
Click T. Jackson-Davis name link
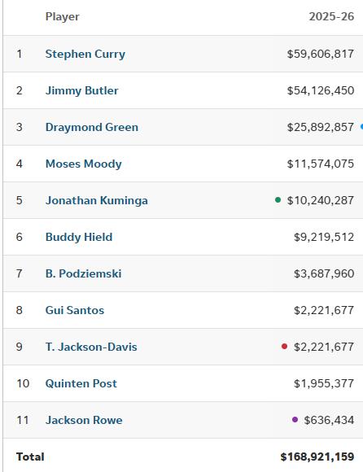[91, 347]
